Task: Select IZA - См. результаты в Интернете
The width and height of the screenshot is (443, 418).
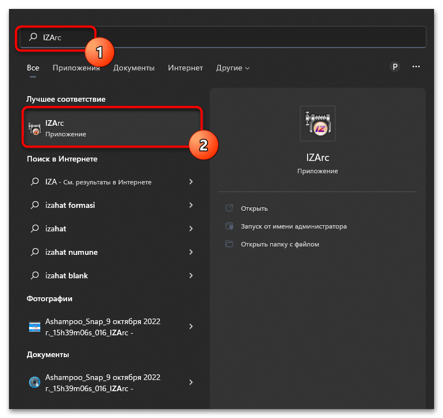Action: [x=98, y=182]
